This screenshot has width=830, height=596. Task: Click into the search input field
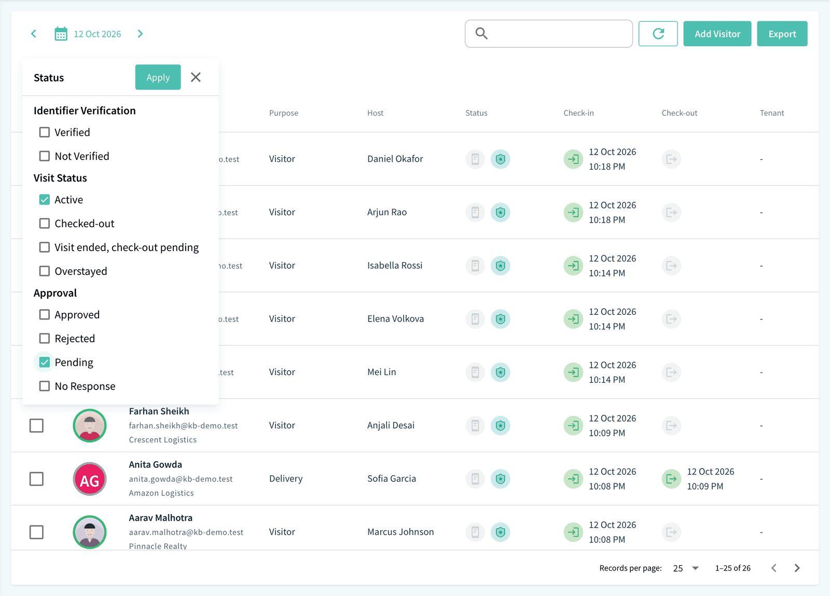point(549,34)
